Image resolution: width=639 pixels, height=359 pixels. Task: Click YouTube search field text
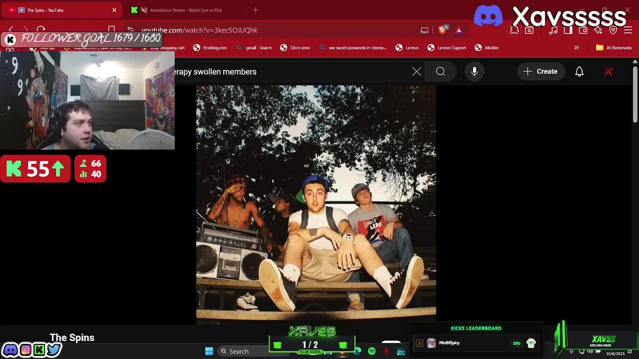point(215,72)
